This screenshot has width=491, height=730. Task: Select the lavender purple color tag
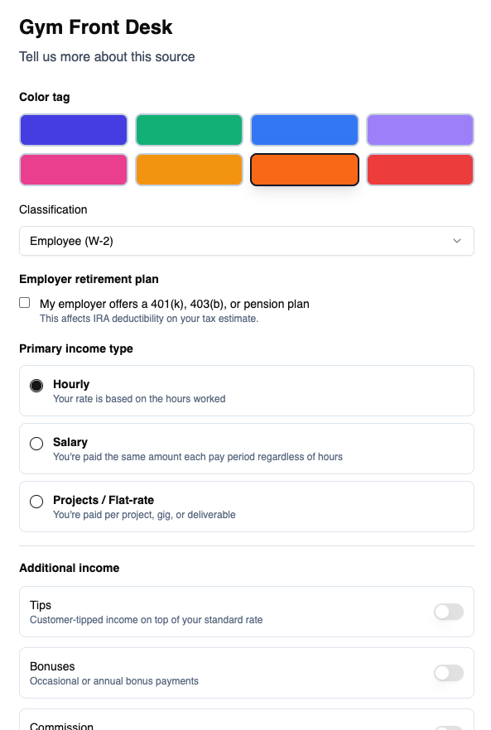pyautogui.click(x=420, y=130)
